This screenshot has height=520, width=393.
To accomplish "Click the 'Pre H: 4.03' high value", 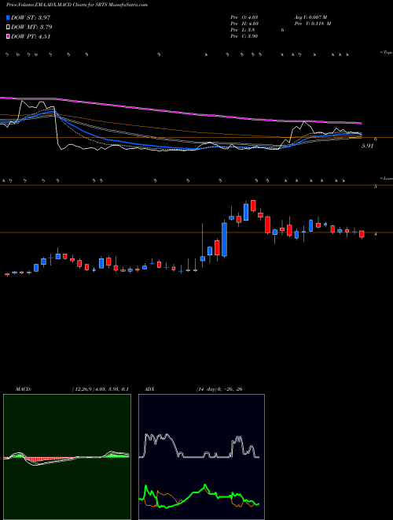I will [x=244, y=24].
